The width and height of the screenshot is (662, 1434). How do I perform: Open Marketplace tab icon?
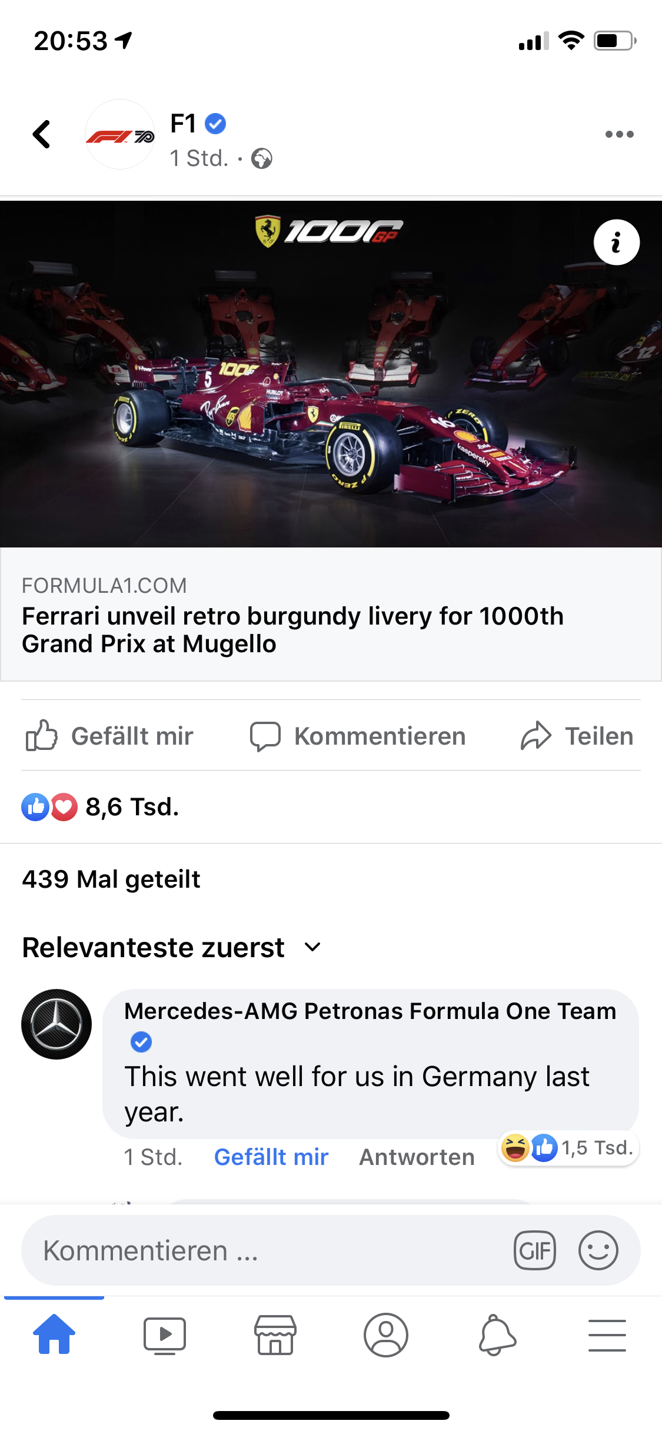(x=275, y=1335)
